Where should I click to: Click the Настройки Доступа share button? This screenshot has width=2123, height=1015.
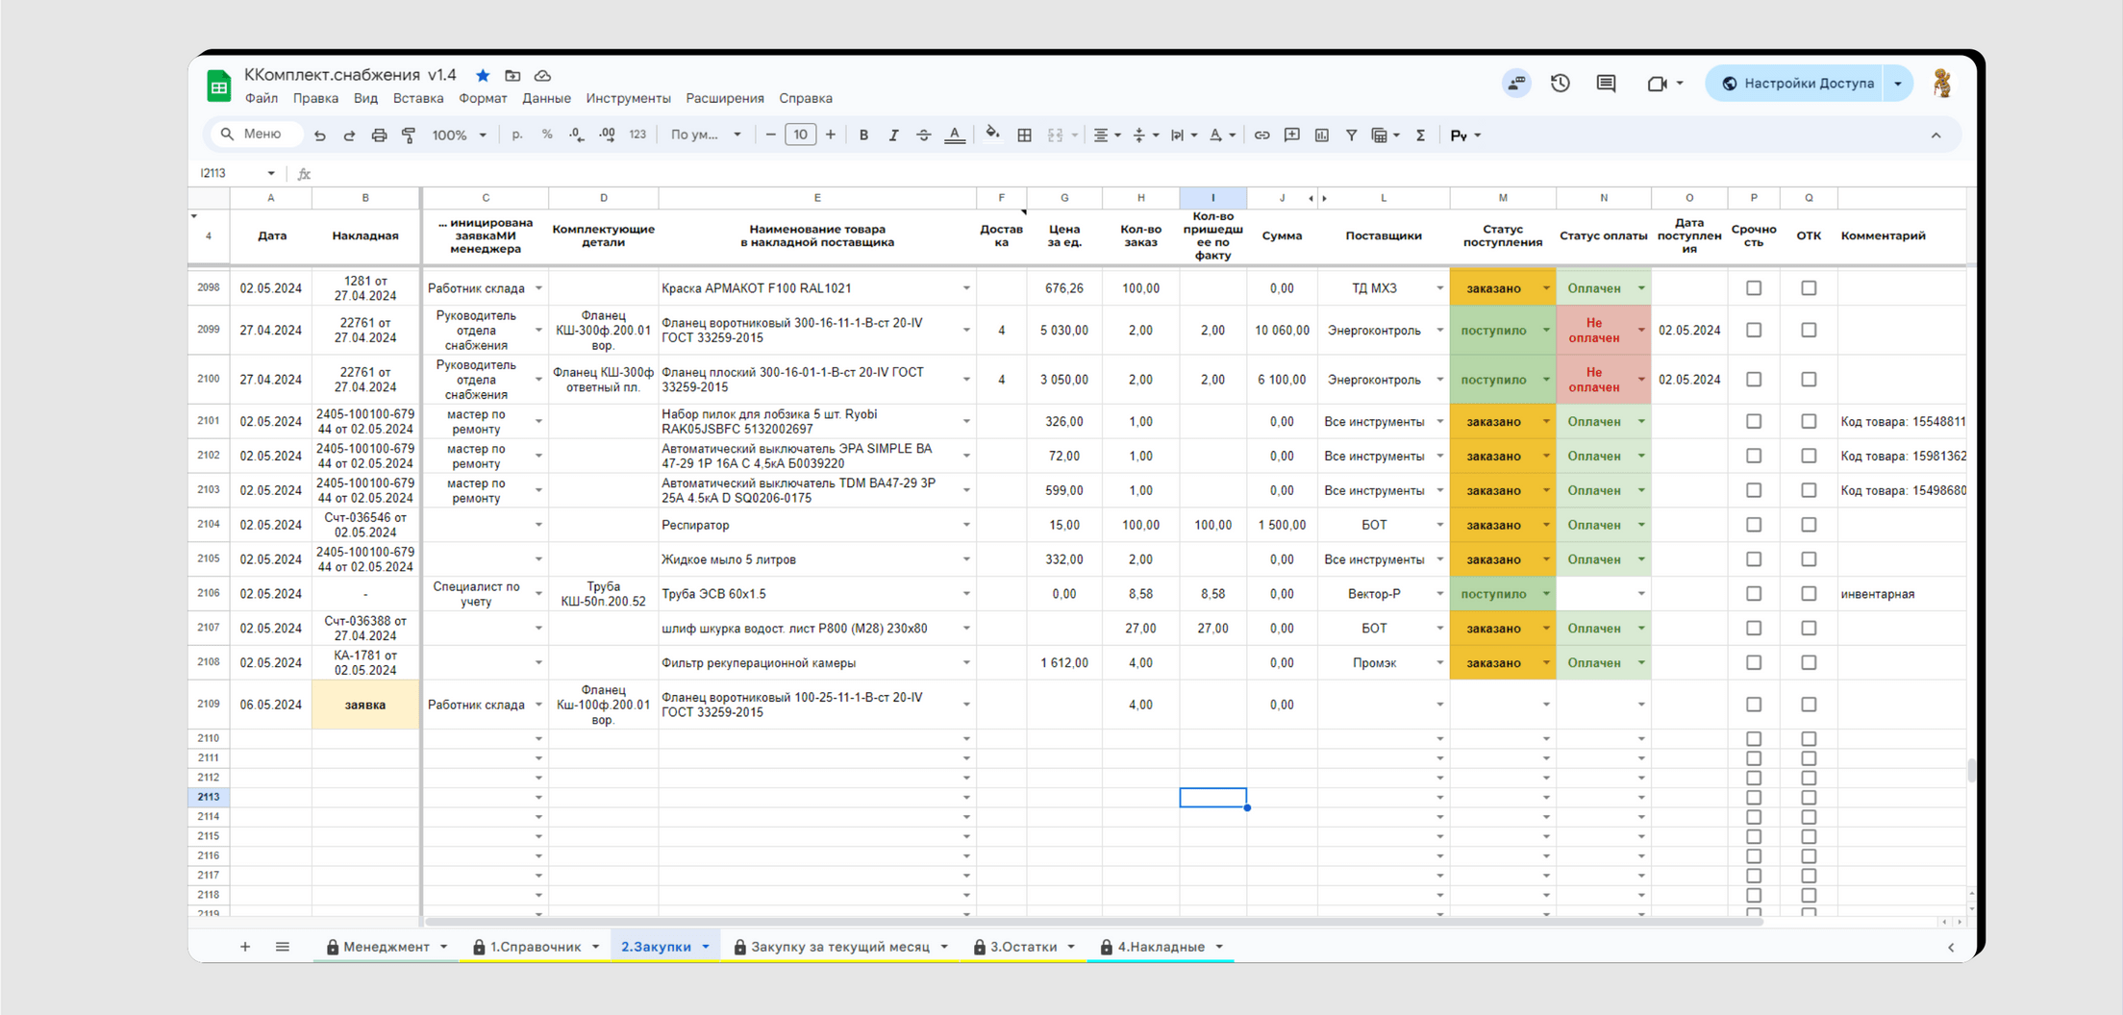[1797, 84]
